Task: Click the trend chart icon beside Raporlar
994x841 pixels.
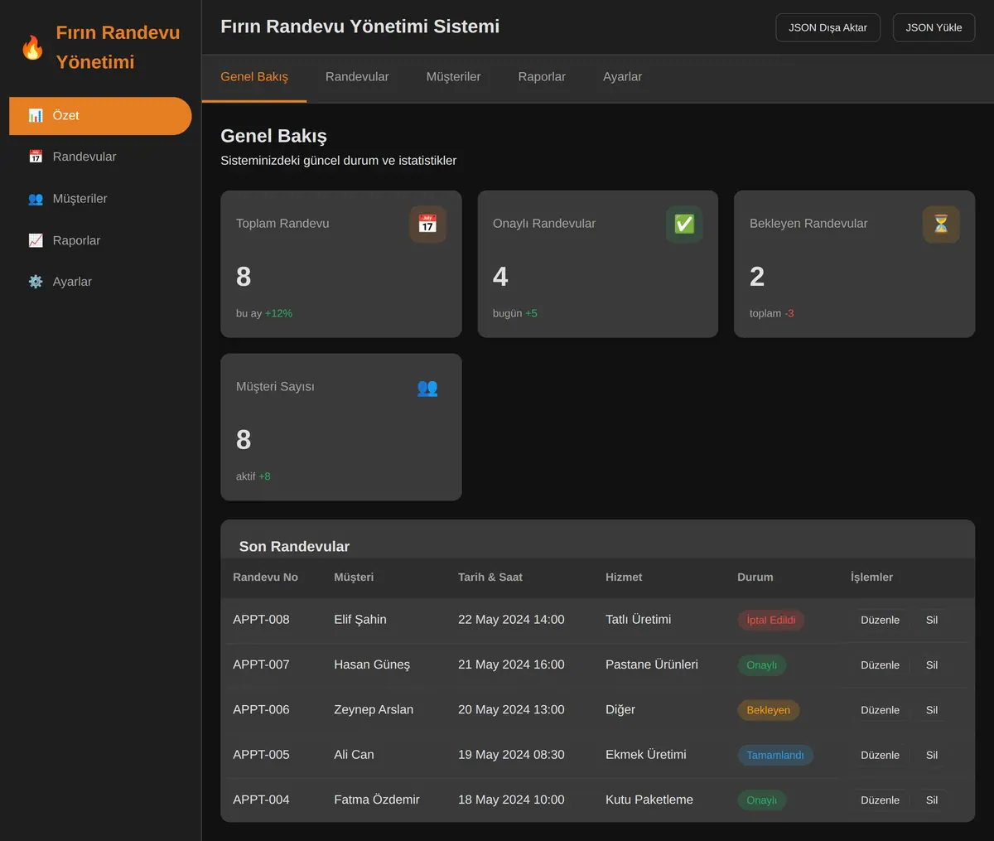Action: point(36,240)
